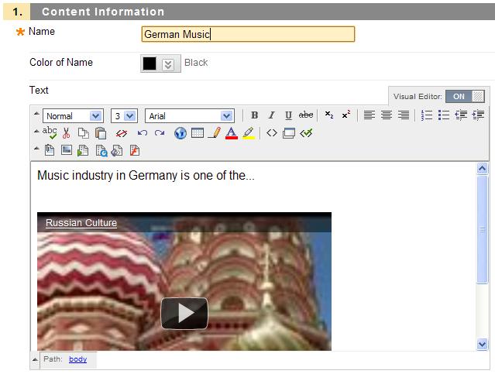Click the cut scissors icon
The height and width of the screenshot is (374, 495).
click(67, 132)
